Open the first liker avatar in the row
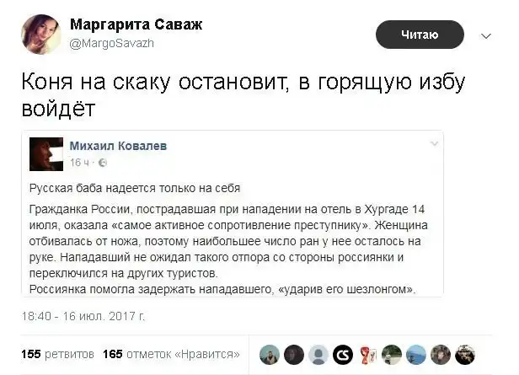The width and height of the screenshot is (519, 375). coord(270,354)
